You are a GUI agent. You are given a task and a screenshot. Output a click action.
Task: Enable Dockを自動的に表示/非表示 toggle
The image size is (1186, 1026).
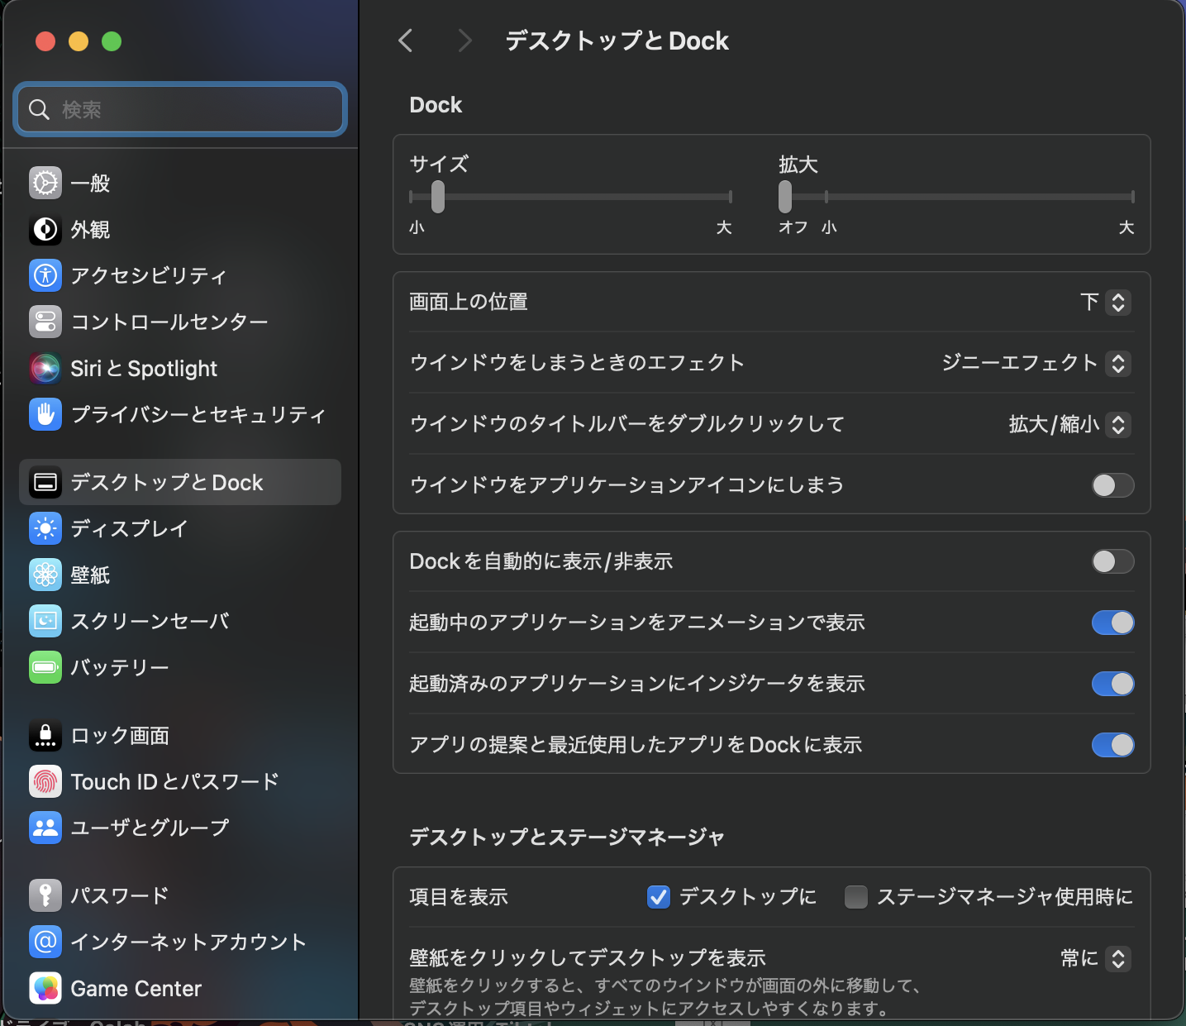point(1112,561)
